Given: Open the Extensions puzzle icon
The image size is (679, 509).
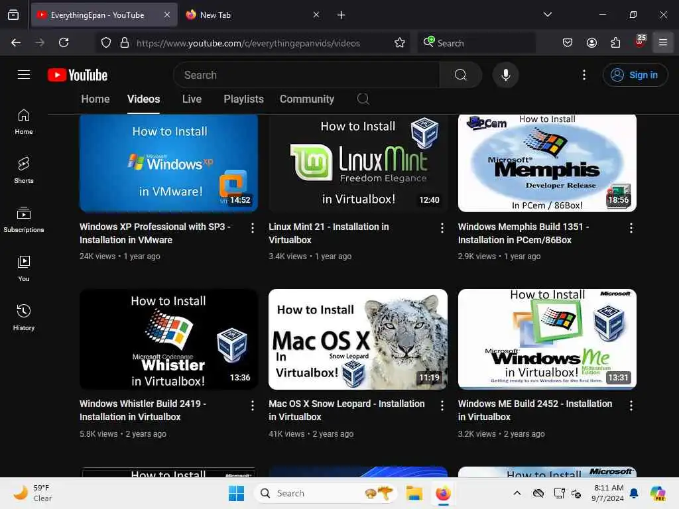Looking at the screenshot, I should tap(615, 42).
